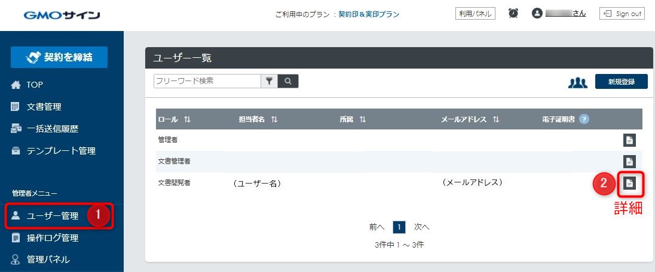Image resolution: width=655 pixels, height=272 pixels.
Task: Click the help question mark beside 電子証明書
Action: [584, 119]
